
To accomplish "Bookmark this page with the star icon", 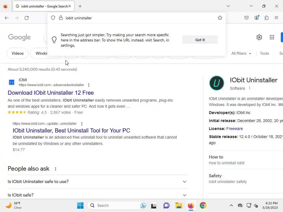I will point(220,18).
